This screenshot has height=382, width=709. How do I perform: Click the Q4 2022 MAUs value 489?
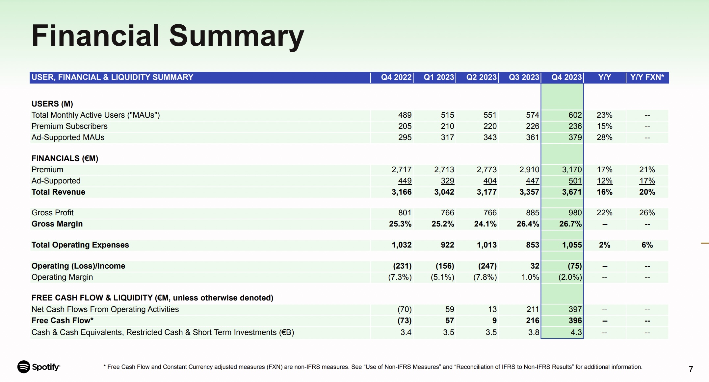(x=405, y=115)
